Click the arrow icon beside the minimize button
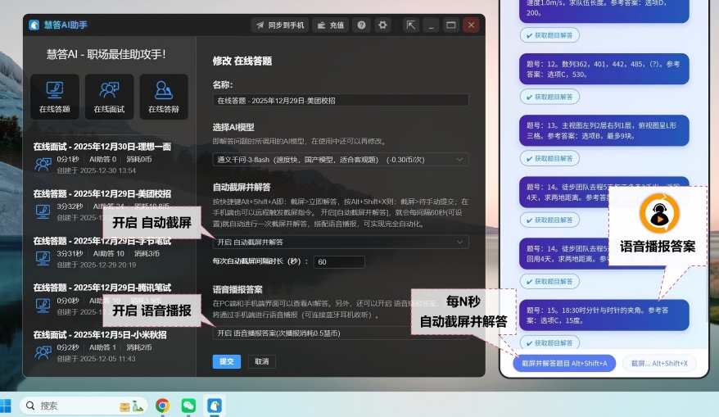Image resolution: width=719 pixels, height=417 pixels. click(411, 25)
